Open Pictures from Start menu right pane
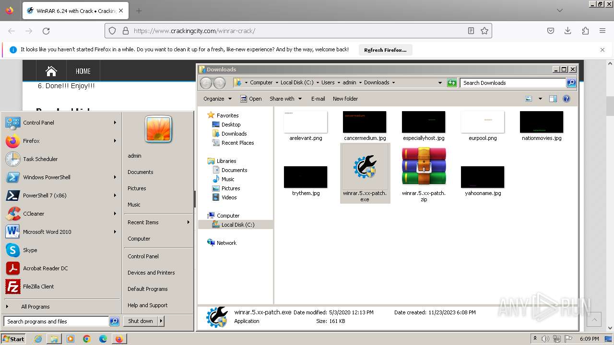This screenshot has width=614, height=345. [137, 188]
